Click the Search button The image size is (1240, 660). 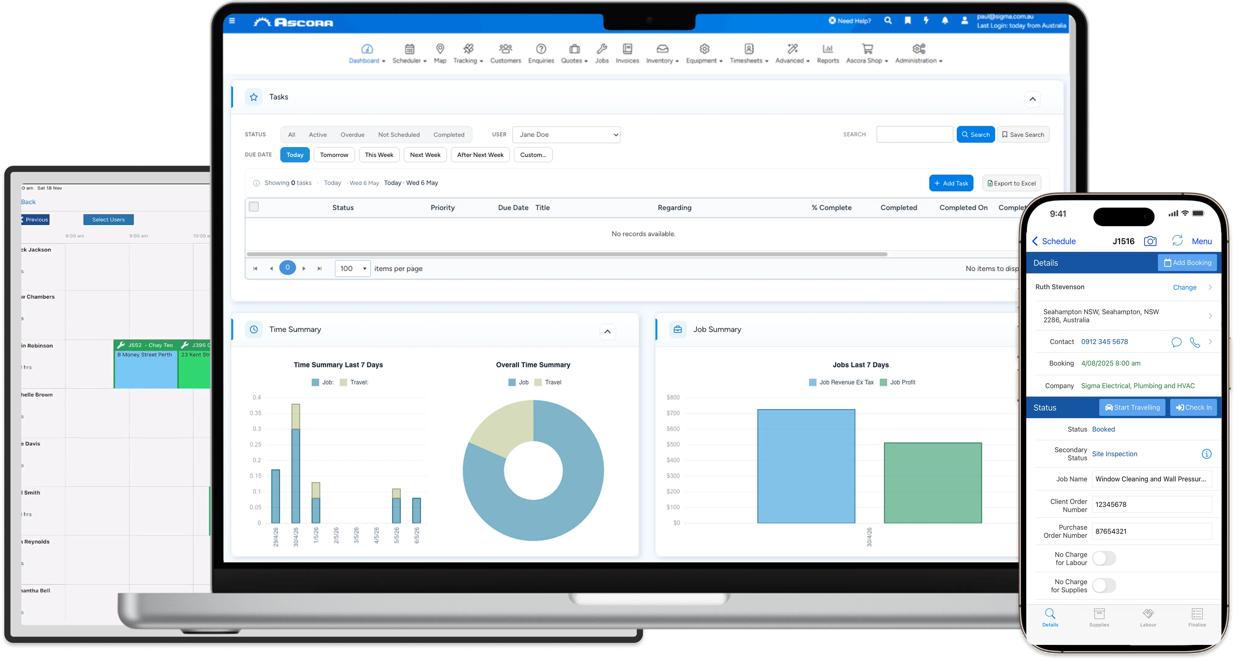tap(976, 135)
